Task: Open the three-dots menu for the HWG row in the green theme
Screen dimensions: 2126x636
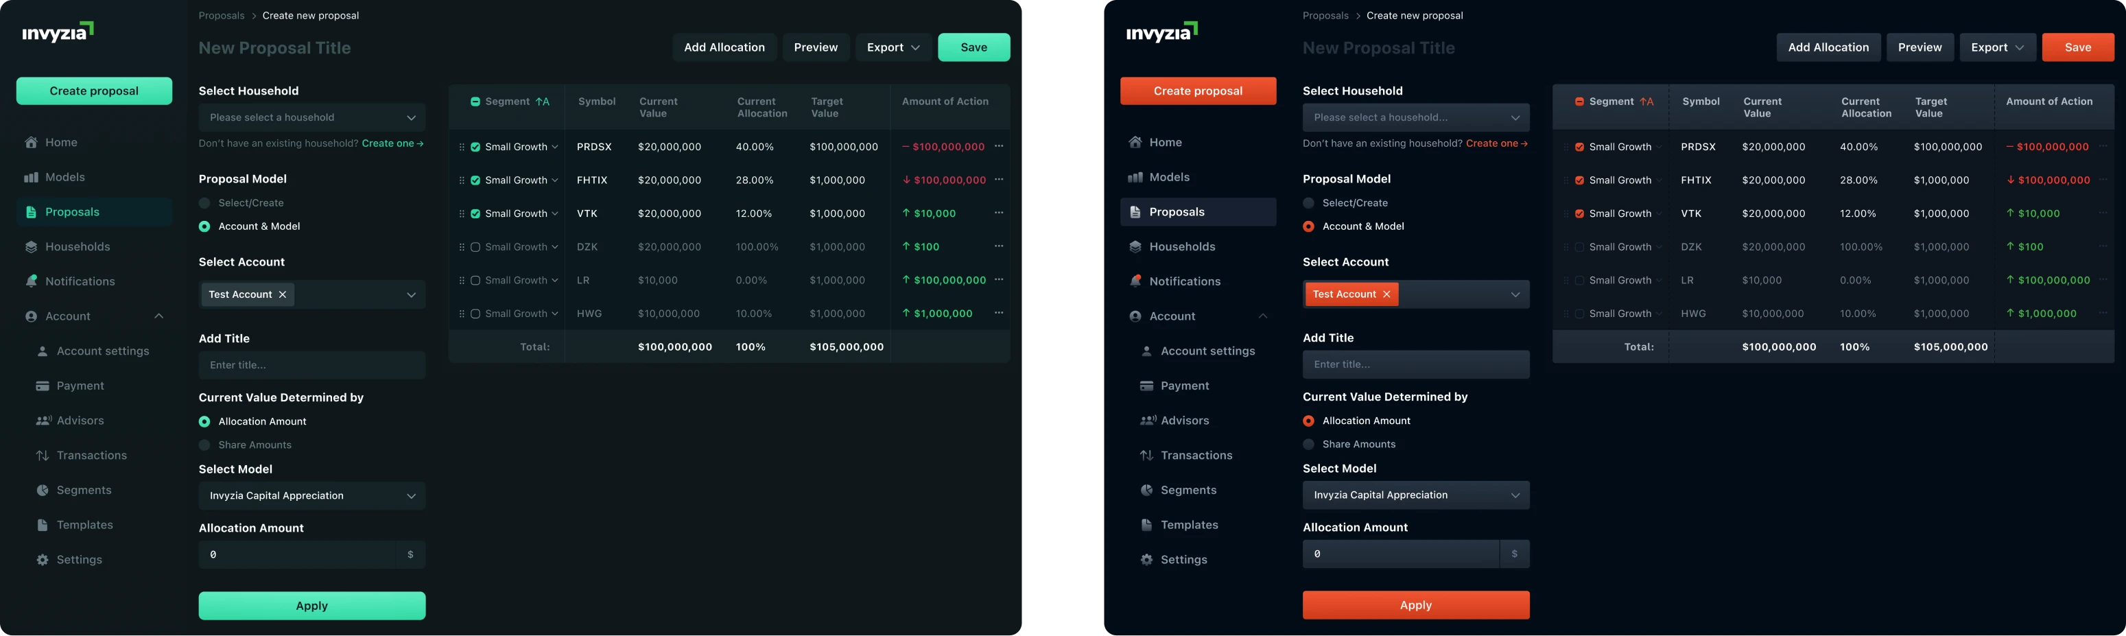Action: pos(999,313)
